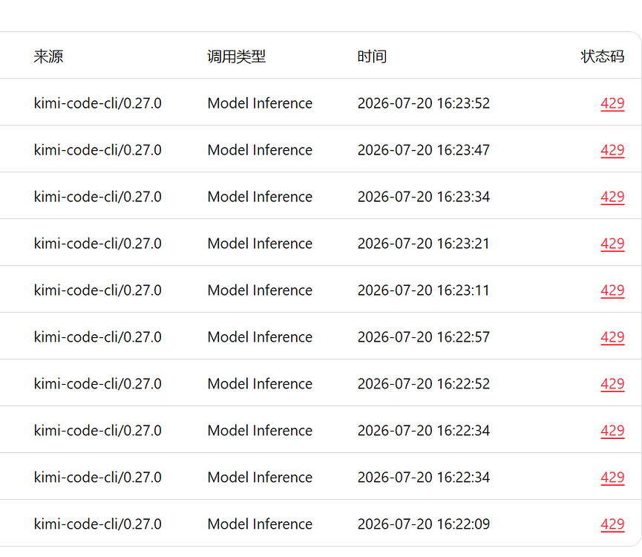This screenshot has height=557, width=642.
Task: Select timestamp 2026-07-20 16:23:52
Action: point(423,103)
